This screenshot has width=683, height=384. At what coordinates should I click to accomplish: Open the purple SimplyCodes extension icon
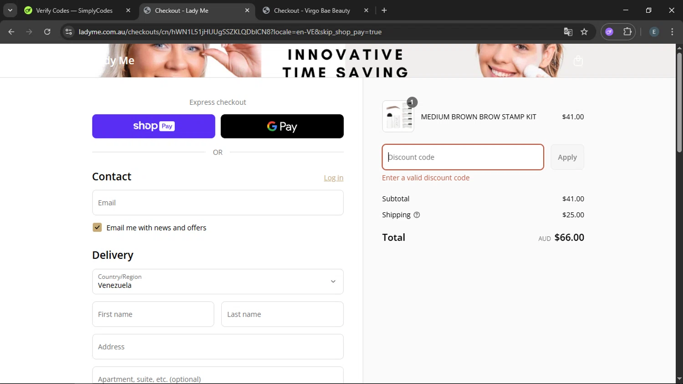pyautogui.click(x=609, y=32)
